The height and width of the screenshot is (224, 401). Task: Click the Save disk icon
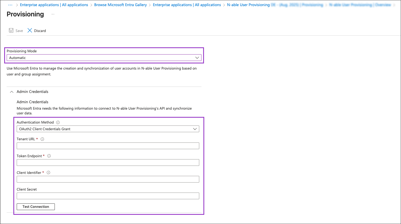point(11,31)
